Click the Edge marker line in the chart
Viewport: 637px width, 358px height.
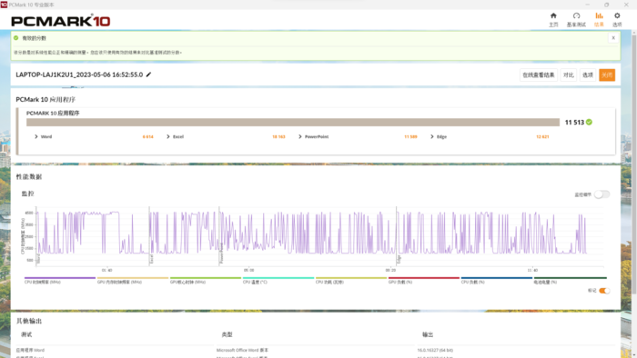[x=397, y=237]
